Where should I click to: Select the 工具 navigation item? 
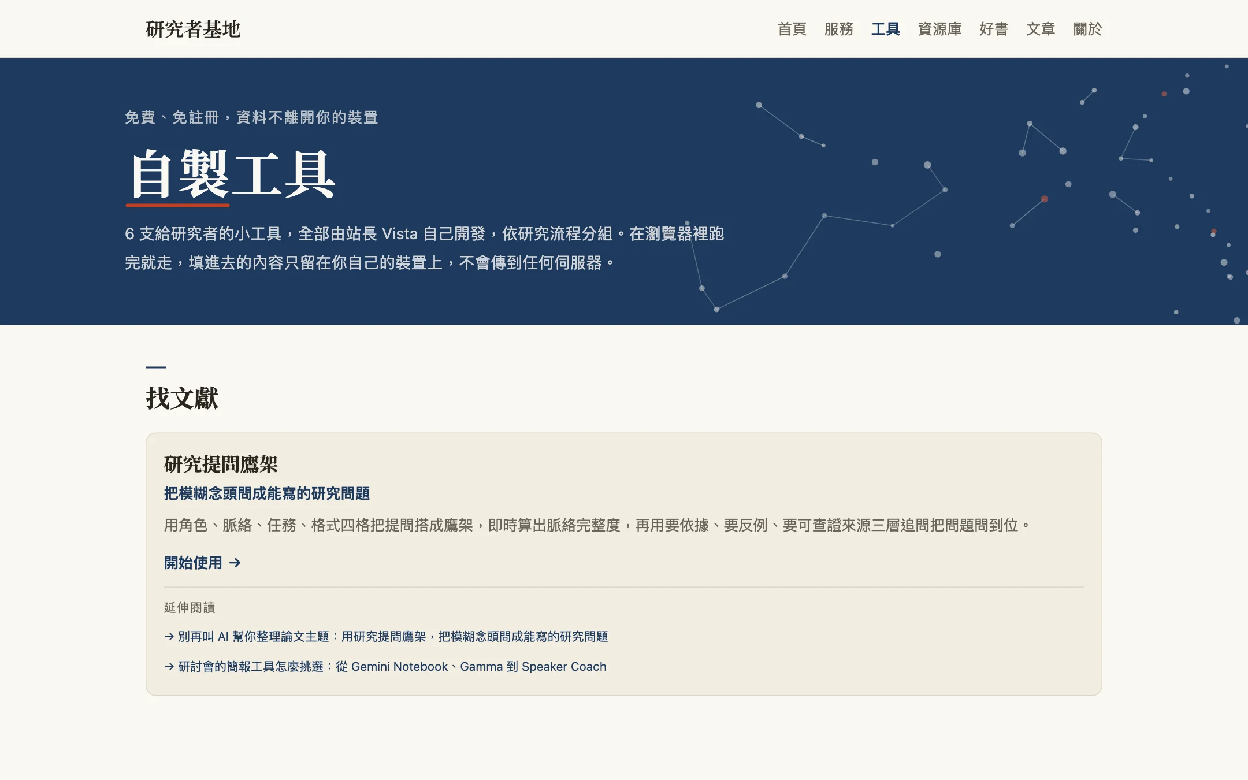click(885, 29)
